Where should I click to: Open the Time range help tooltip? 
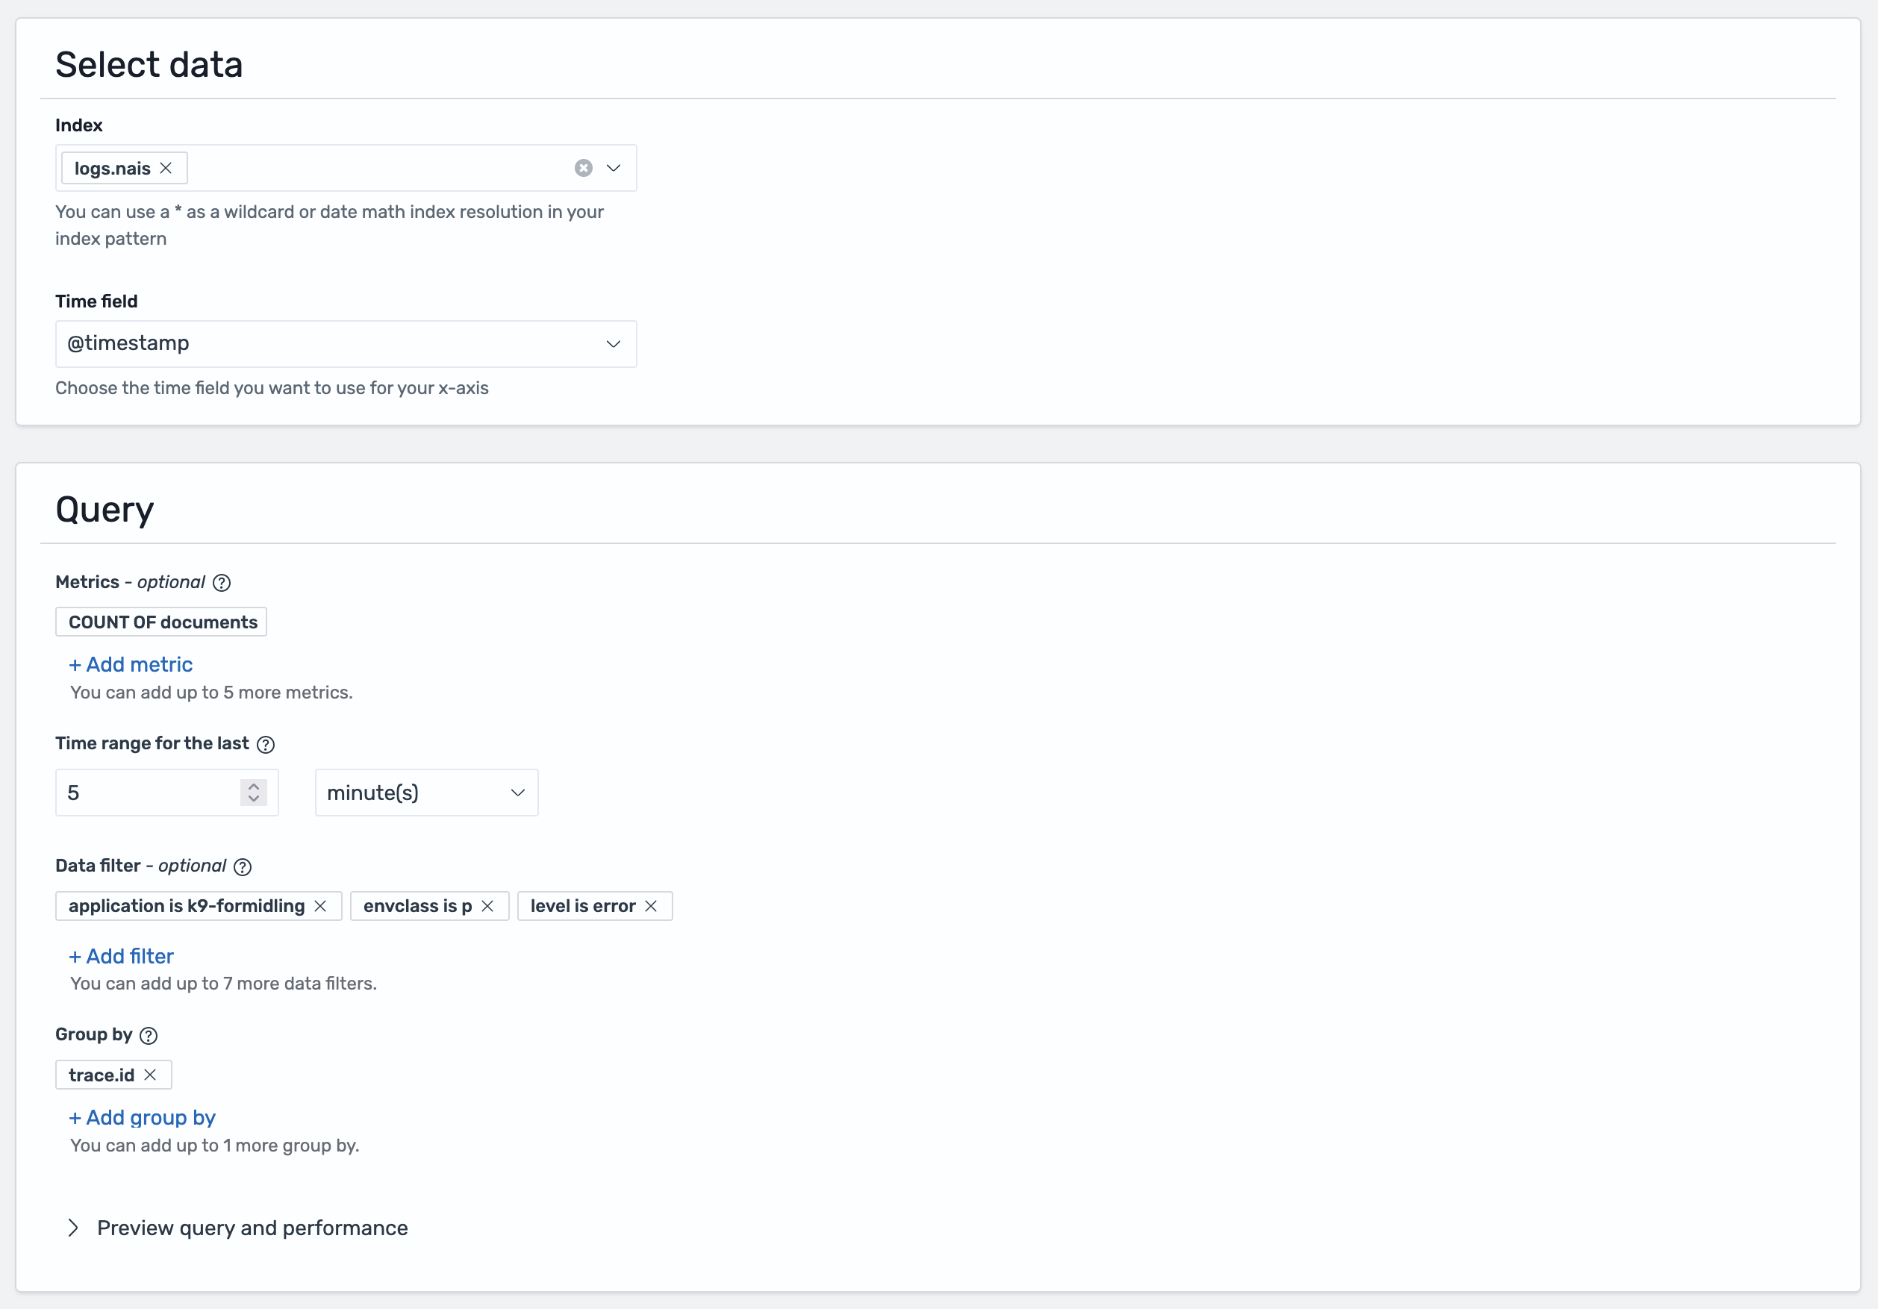tap(265, 744)
